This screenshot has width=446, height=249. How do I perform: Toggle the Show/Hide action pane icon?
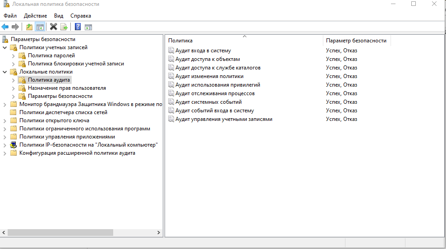coord(88,27)
